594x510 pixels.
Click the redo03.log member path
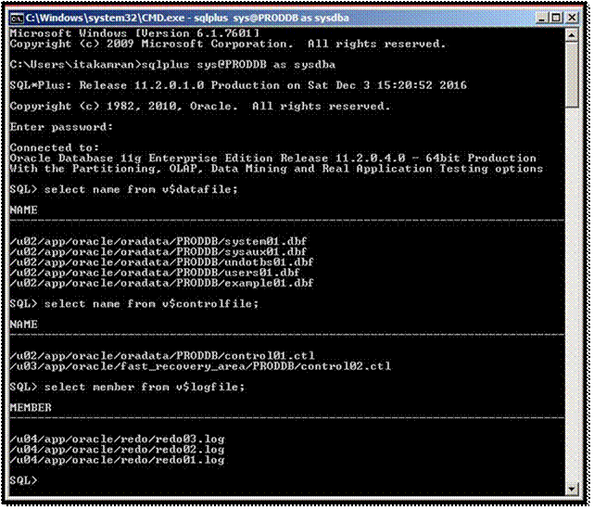tap(117, 440)
